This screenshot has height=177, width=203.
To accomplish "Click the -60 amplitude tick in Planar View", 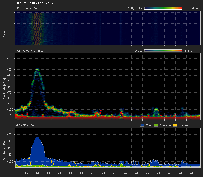I will (9, 148).
